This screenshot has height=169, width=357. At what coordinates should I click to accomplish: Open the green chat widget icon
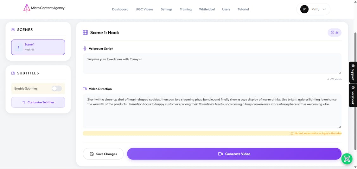(347, 159)
